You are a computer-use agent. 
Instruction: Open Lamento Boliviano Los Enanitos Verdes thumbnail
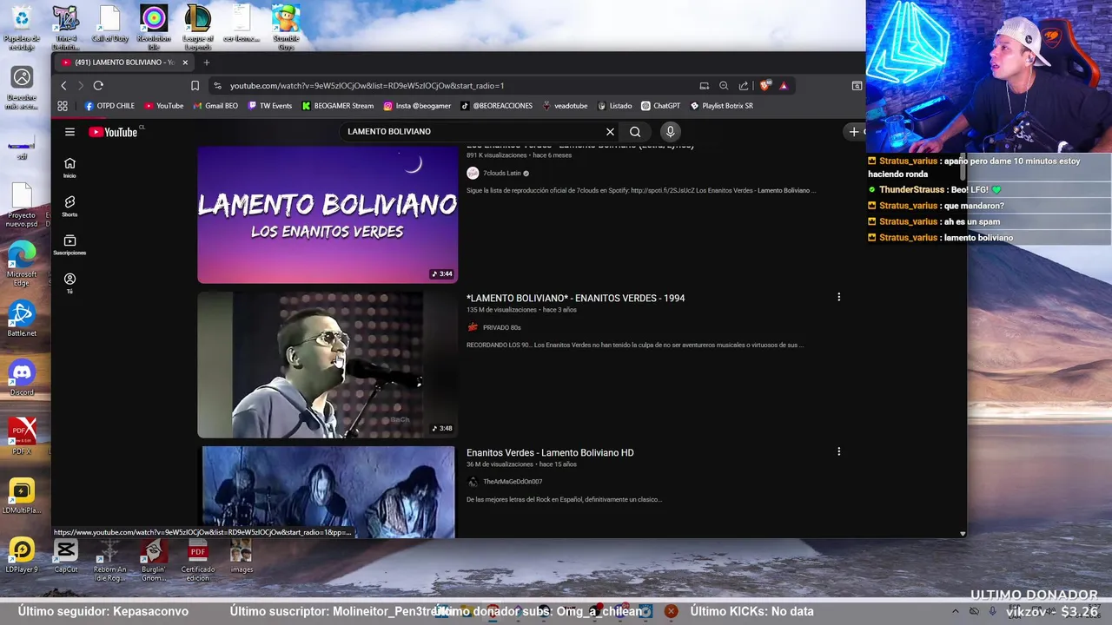point(328,214)
